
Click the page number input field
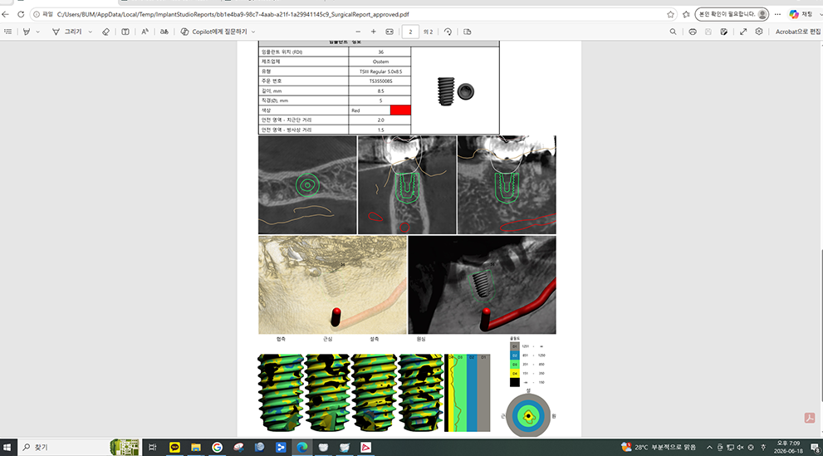(410, 32)
